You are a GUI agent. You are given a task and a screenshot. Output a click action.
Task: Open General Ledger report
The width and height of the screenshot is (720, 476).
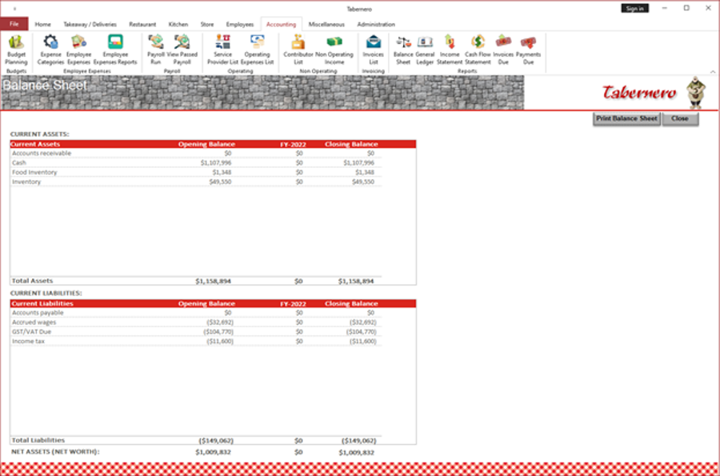coord(425,50)
